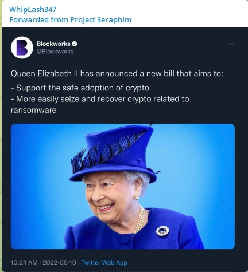Click the Blockworks display name
The height and width of the screenshot is (272, 248).
[53, 44]
